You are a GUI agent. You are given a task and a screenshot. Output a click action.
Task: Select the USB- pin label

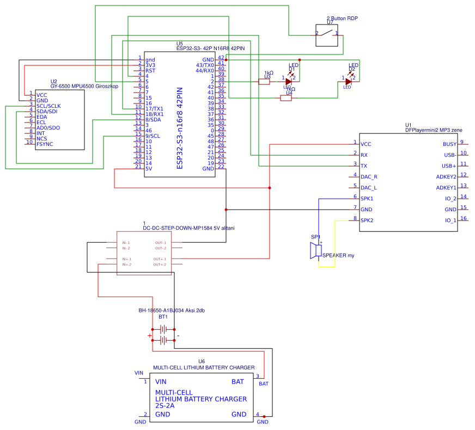pyautogui.click(x=450, y=155)
